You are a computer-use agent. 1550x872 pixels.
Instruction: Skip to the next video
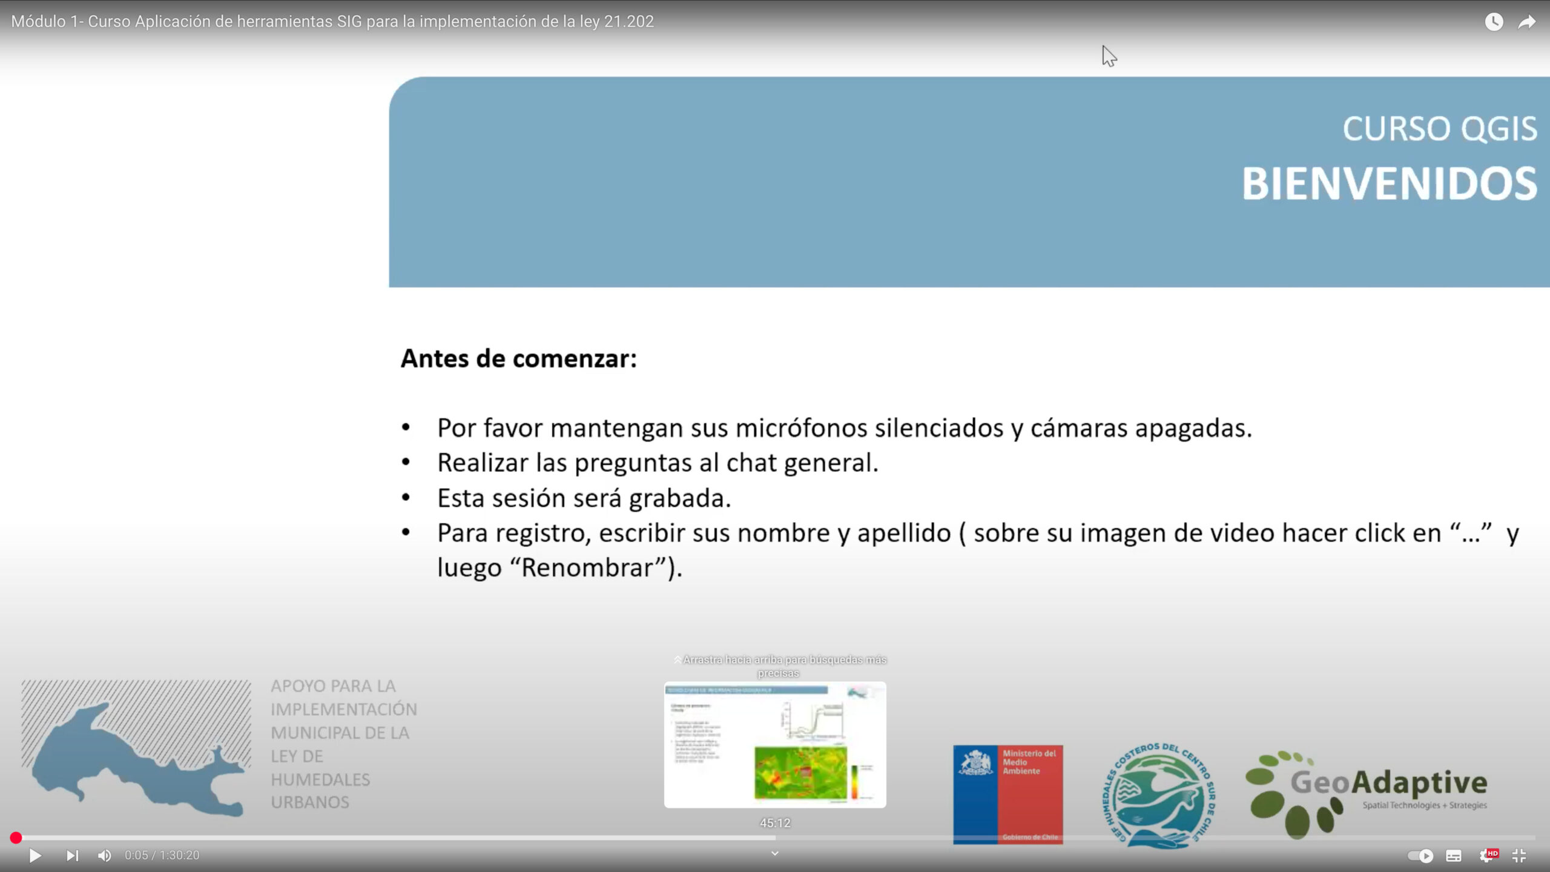(x=72, y=856)
